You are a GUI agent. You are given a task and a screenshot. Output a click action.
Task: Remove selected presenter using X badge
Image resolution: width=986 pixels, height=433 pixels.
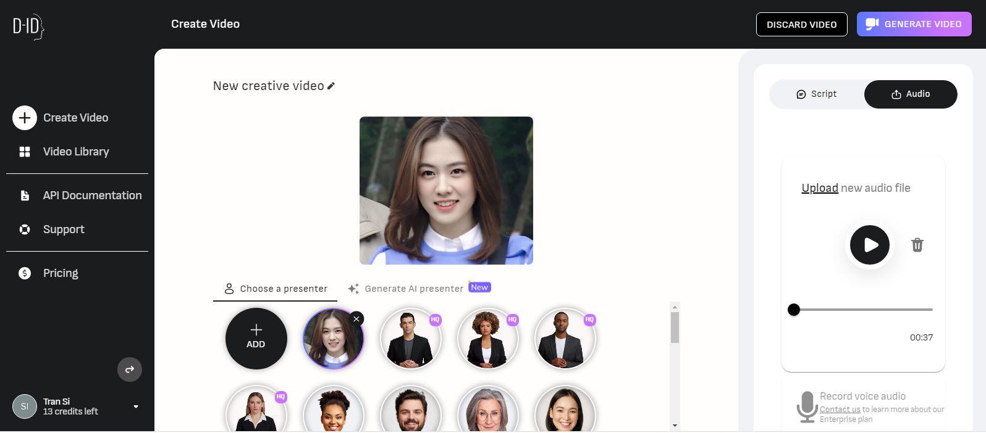tap(356, 319)
